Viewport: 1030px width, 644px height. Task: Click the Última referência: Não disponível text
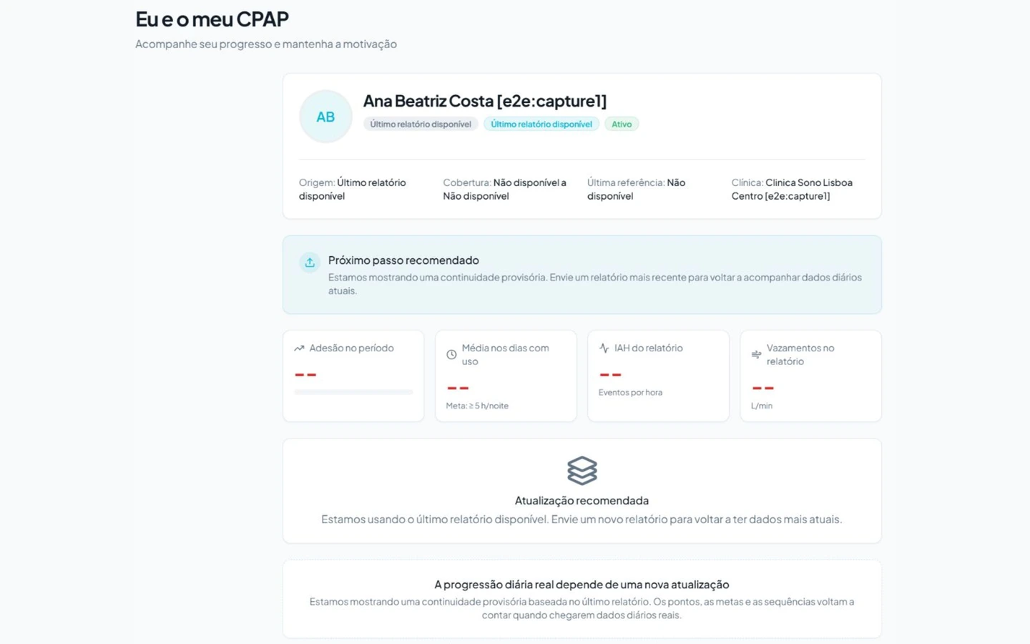click(637, 189)
